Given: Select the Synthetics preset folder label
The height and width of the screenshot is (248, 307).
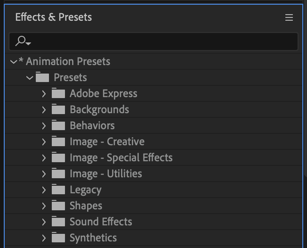Looking at the screenshot, I should click(93, 238).
